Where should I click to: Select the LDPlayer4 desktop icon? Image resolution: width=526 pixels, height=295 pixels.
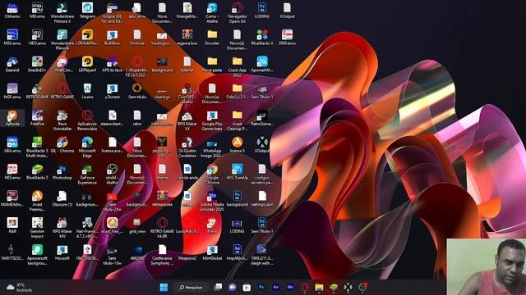(x=87, y=64)
